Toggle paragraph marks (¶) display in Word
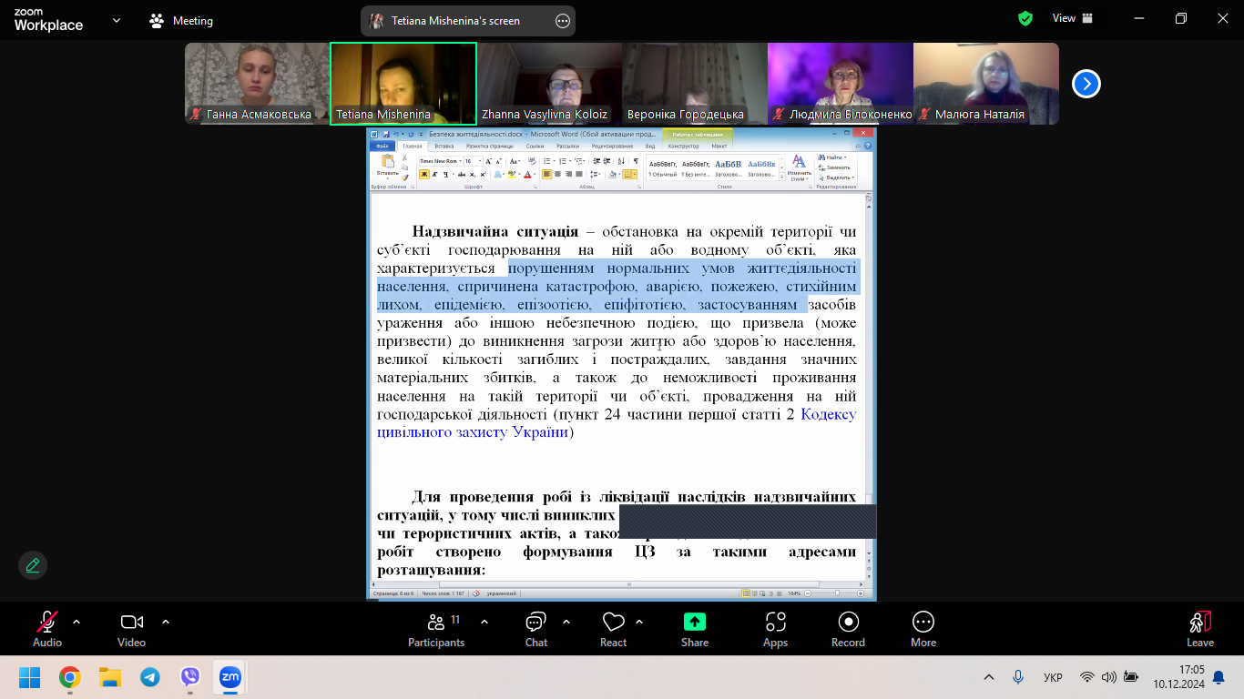Image resolution: width=1244 pixels, height=699 pixels. (636, 161)
